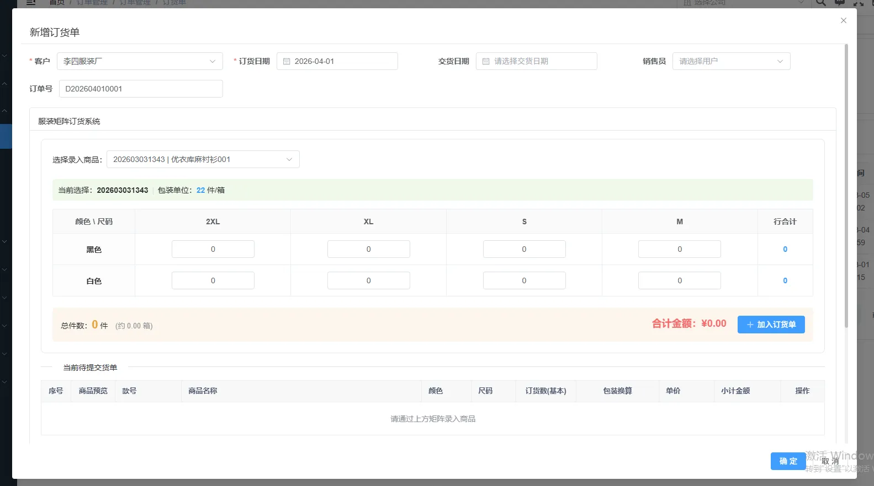
Task: Click the 商品名称 column header
Action: 203,391
